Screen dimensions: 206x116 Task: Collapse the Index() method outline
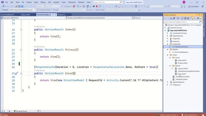click(21, 30)
